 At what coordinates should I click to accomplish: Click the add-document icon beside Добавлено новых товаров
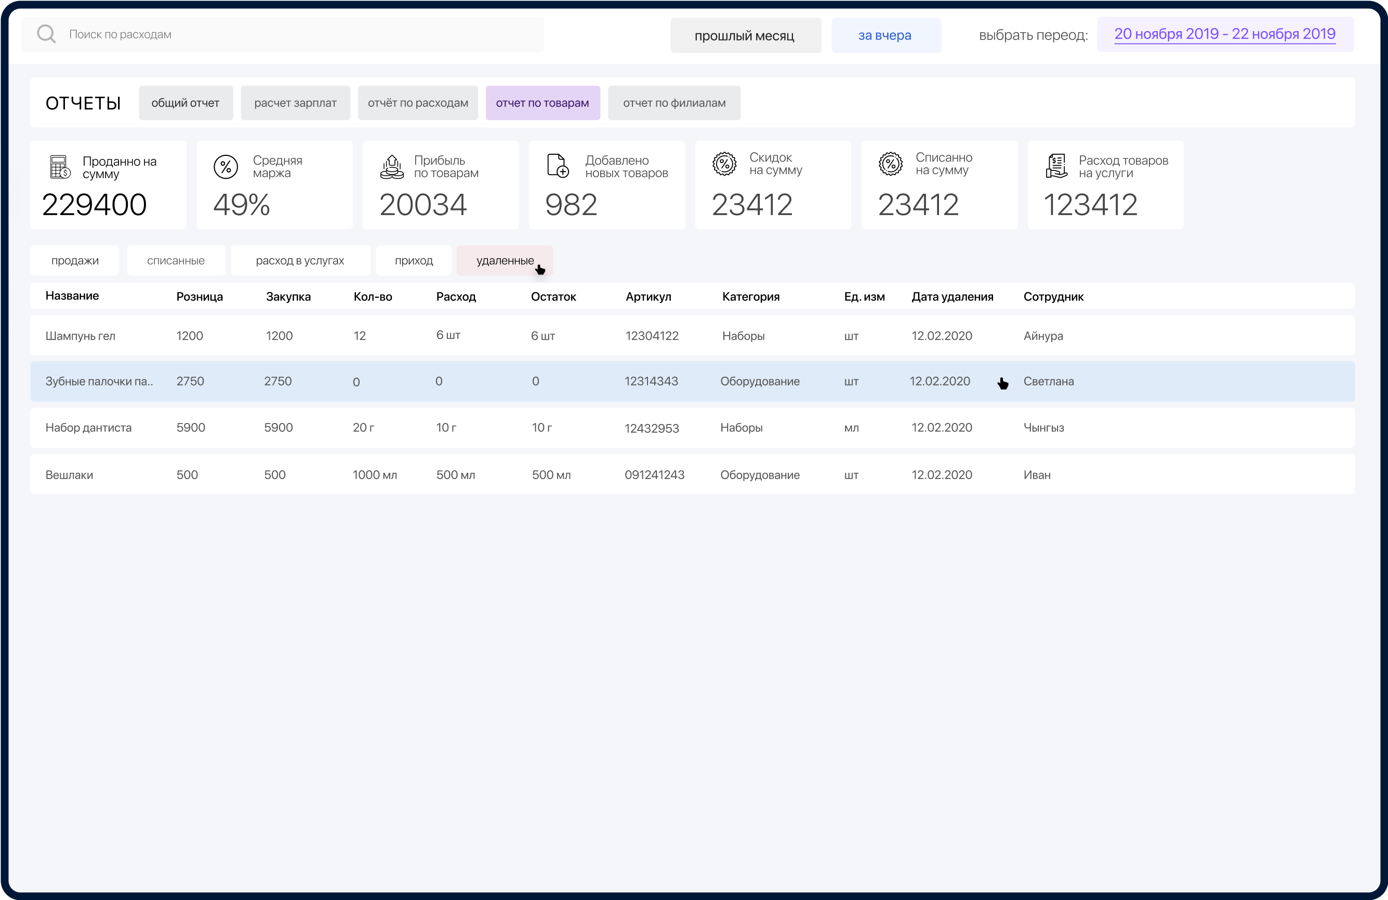click(x=558, y=166)
